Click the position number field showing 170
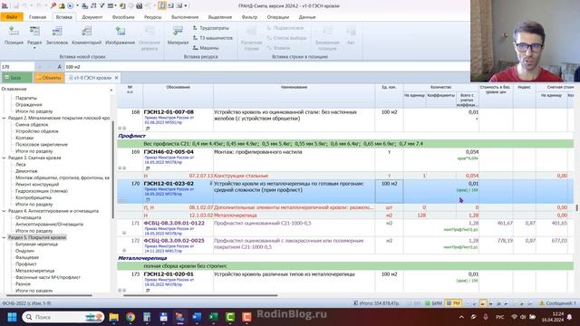Image resolution: width=580 pixels, height=326 pixels. click(x=17, y=67)
